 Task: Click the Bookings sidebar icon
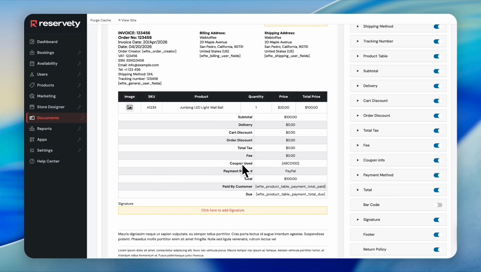(x=32, y=53)
